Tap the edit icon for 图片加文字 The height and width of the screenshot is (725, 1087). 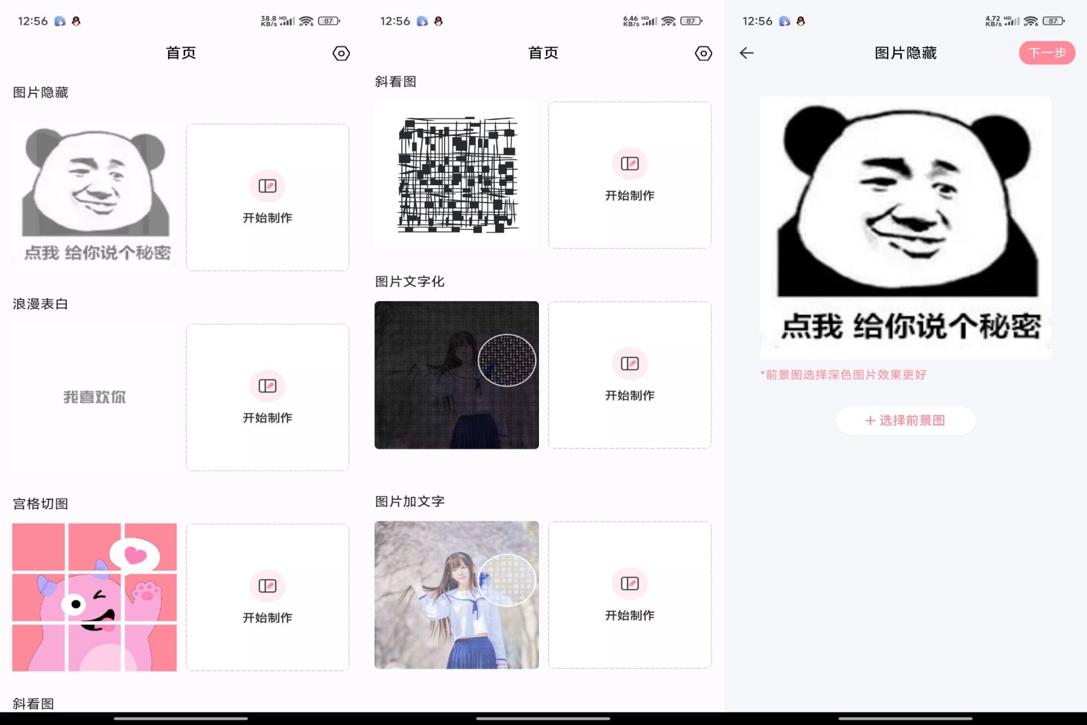pos(630,583)
